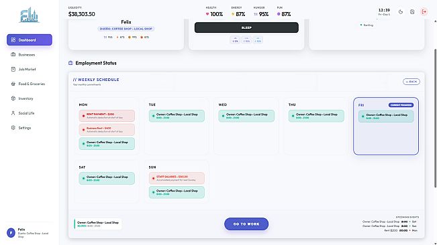
Task: Click the page vertical scrollbar
Action: point(435,118)
